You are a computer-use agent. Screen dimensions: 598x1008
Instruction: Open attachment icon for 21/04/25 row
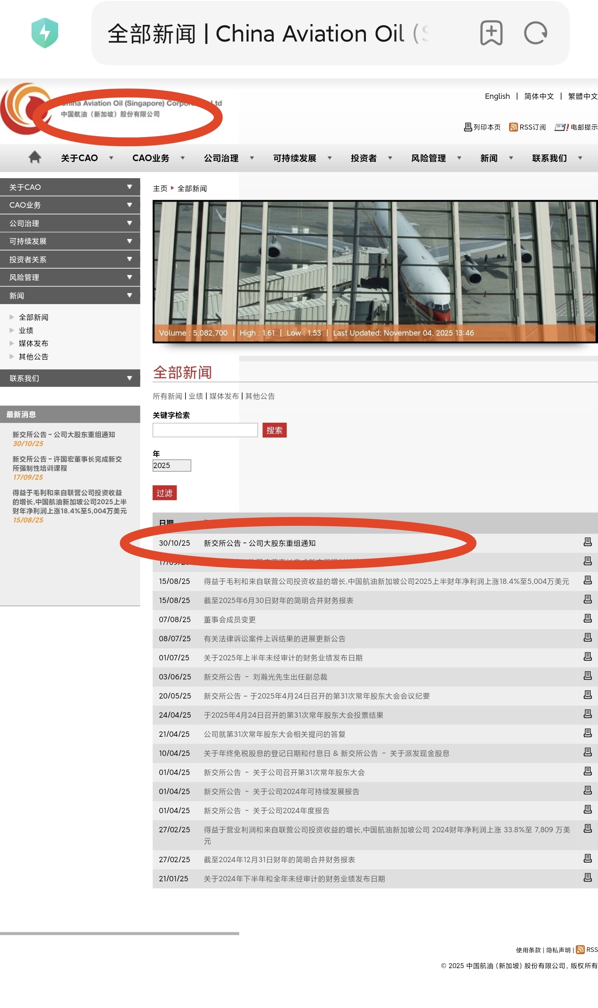[588, 733]
